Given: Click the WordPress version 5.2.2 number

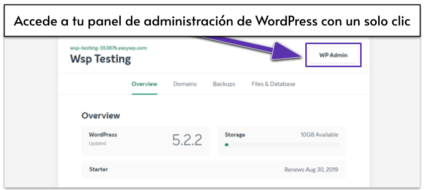Looking at the screenshot, I should [x=187, y=140].
